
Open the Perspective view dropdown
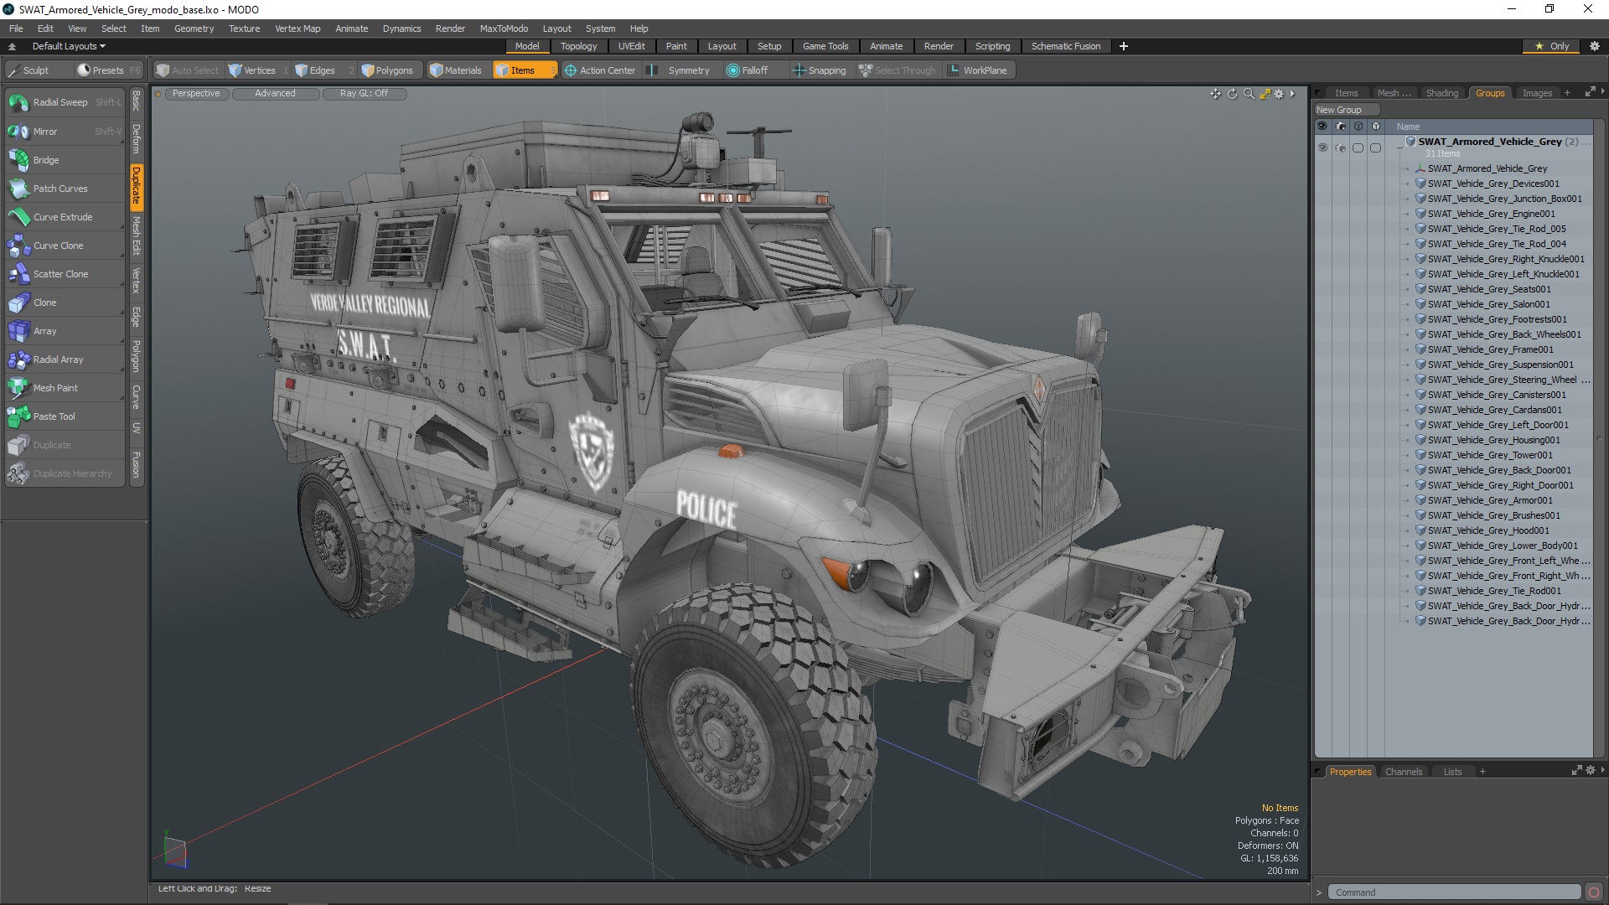[196, 94]
